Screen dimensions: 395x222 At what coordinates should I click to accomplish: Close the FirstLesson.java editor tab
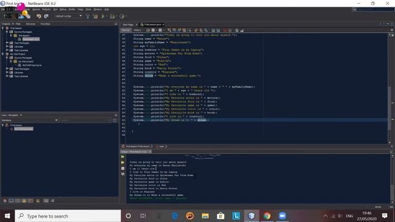click(x=163, y=25)
